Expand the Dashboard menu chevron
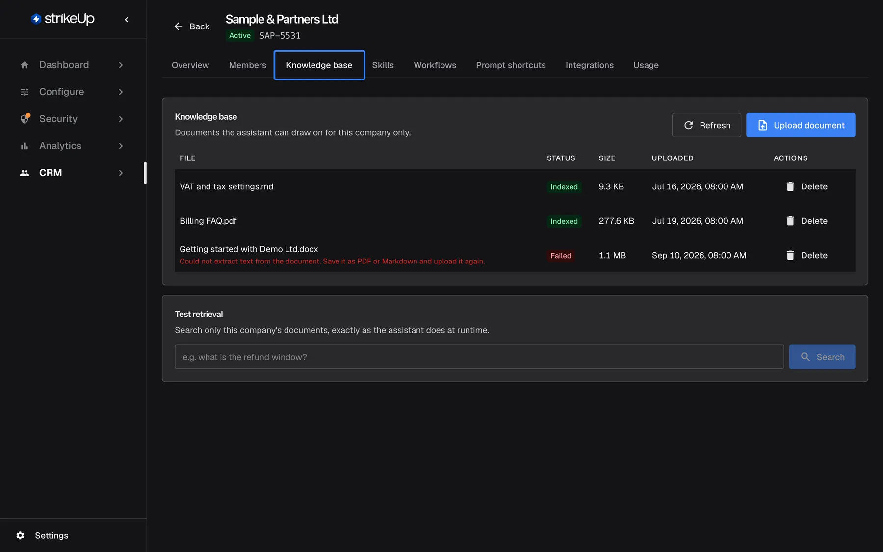This screenshot has width=883, height=552. 121,65
